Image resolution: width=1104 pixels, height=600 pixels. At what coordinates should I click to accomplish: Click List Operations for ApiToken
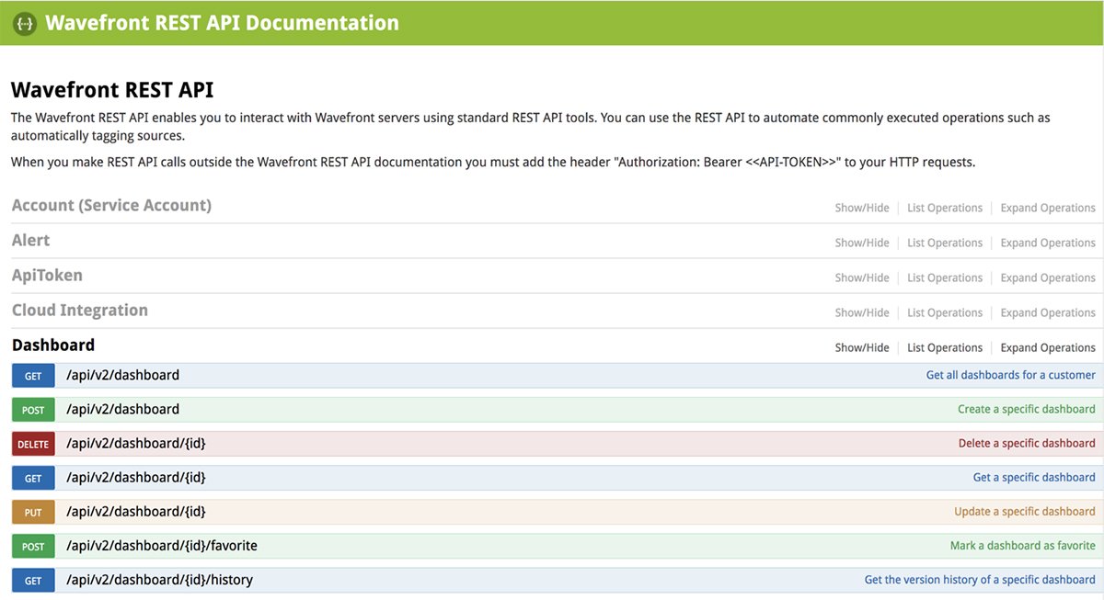click(x=945, y=278)
